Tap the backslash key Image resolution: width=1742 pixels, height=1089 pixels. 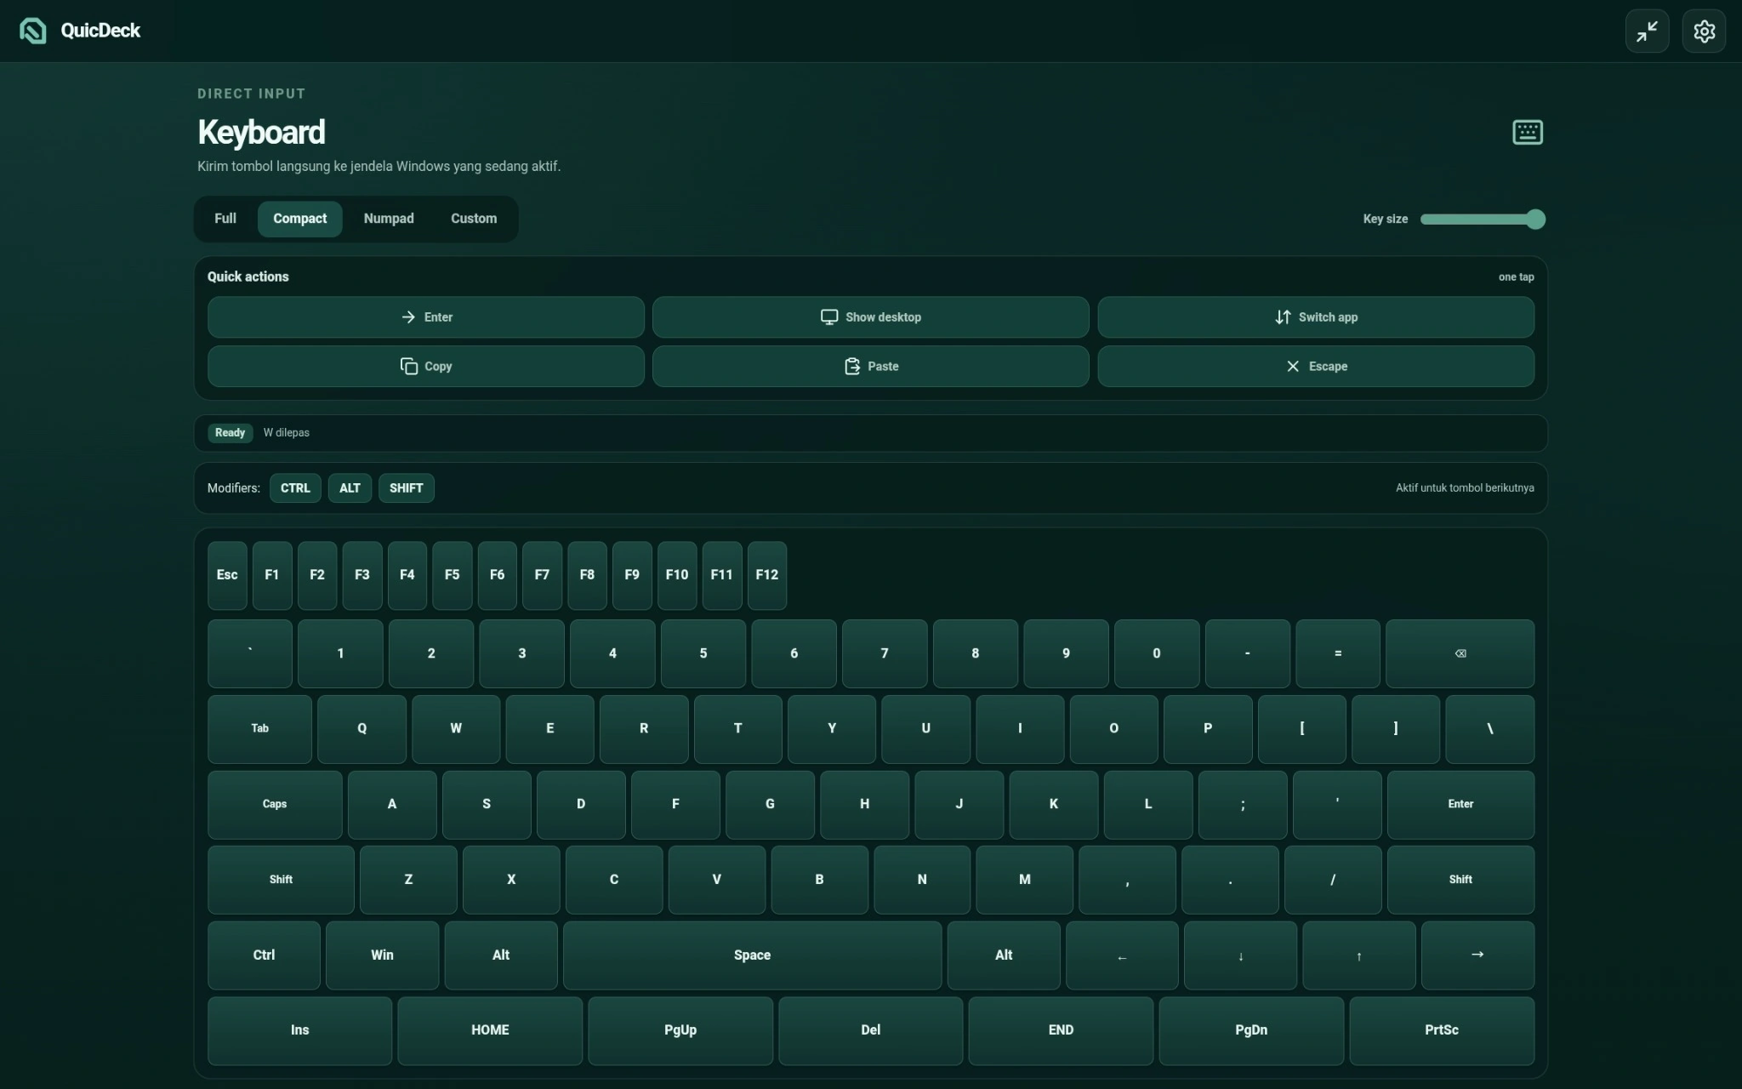coord(1489,729)
